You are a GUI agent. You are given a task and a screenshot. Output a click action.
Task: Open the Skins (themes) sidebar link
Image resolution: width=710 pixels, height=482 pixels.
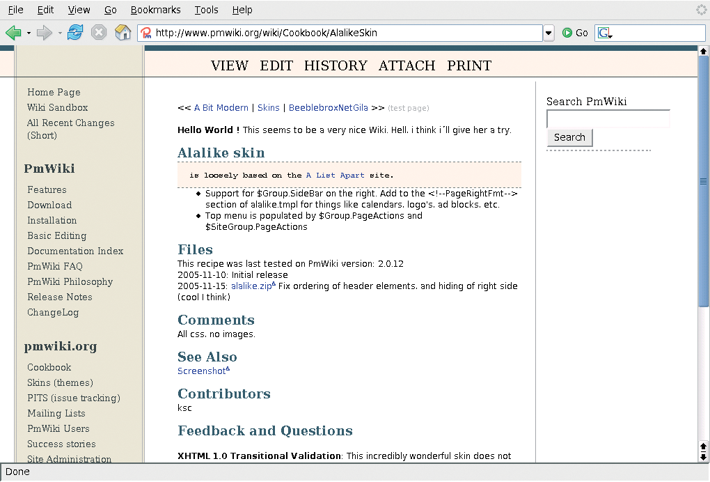[x=61, y=383]
